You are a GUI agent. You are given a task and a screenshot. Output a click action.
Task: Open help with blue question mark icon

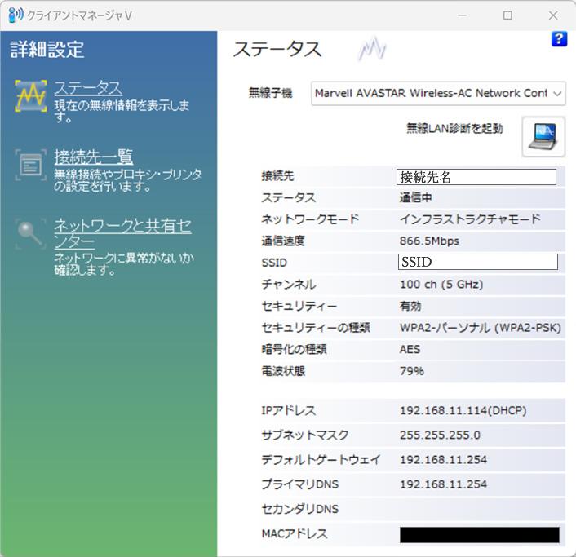[x=559, y=39]
